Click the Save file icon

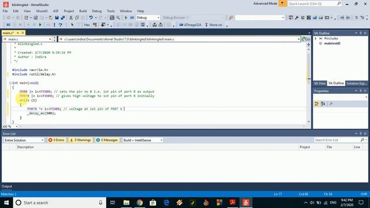(x=57, y=18)
